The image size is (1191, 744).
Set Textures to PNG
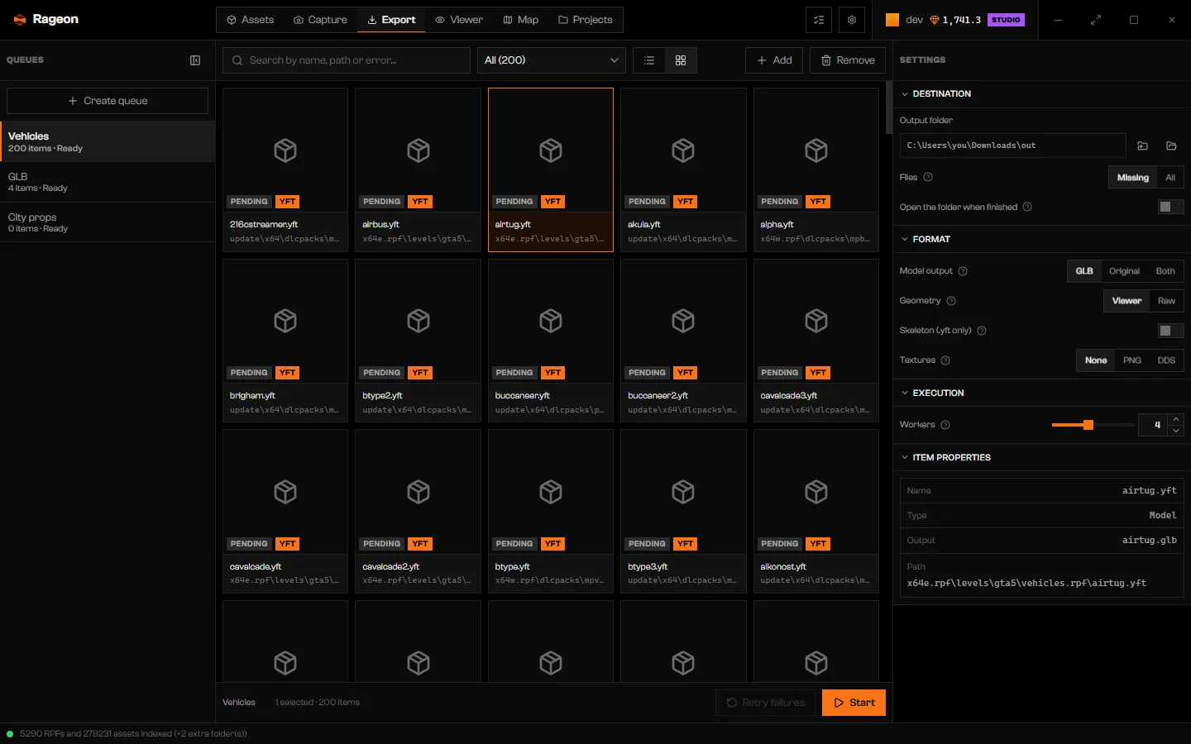tap(1132, 360)
